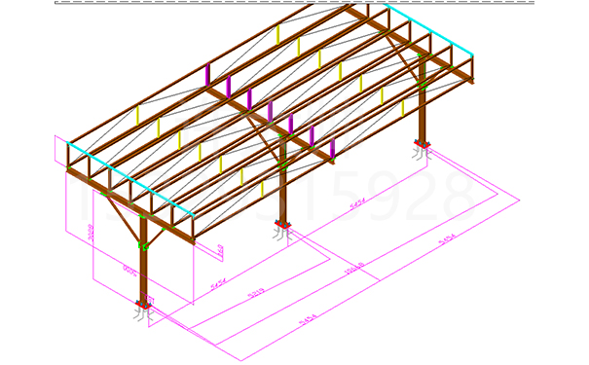Click the shortest magenta post at the rafter's lower end

332,149
